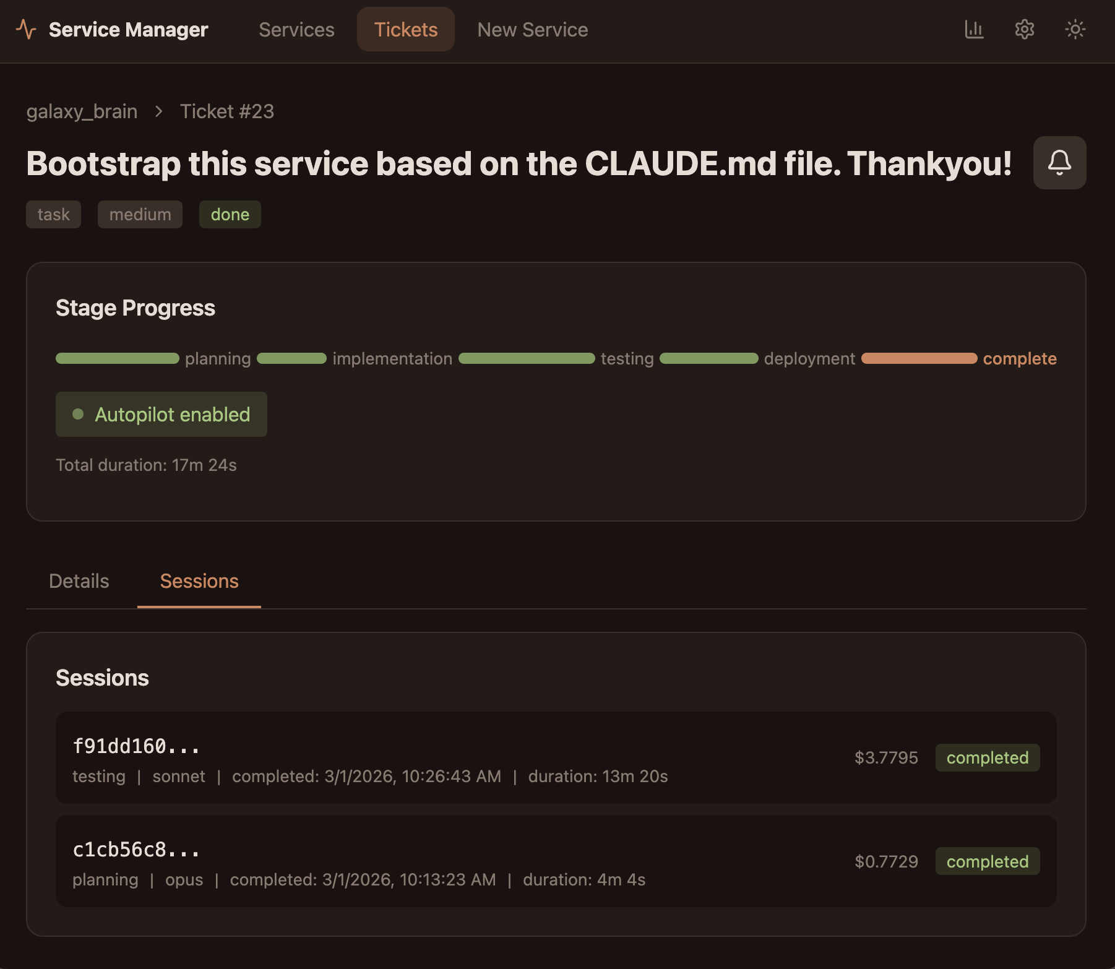1115x969 pixels.
Task: Expand session c1cb56c8 entry
Action: tap(433, 861)
